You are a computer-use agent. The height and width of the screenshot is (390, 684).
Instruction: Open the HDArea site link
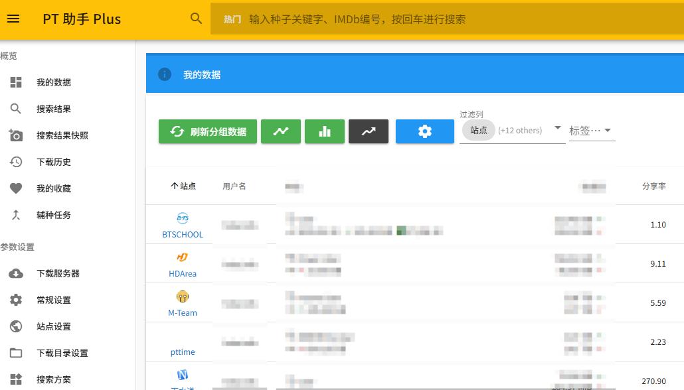183,273
